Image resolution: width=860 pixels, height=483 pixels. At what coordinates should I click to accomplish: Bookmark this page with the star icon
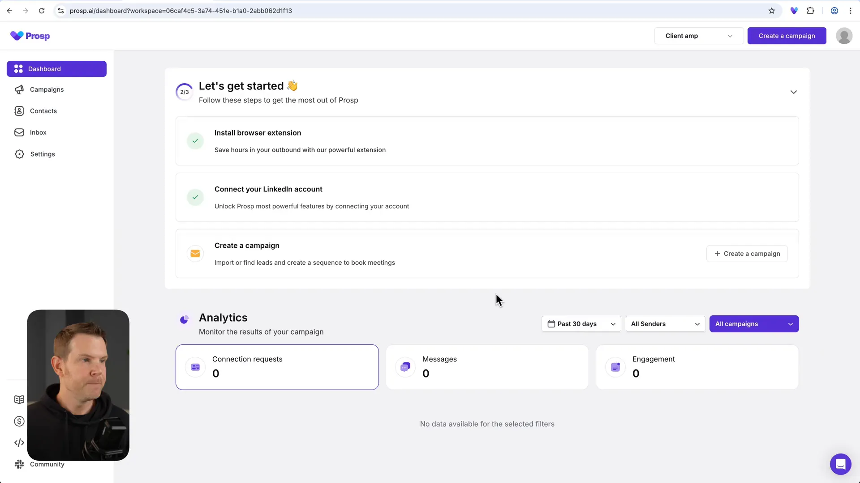771,11
